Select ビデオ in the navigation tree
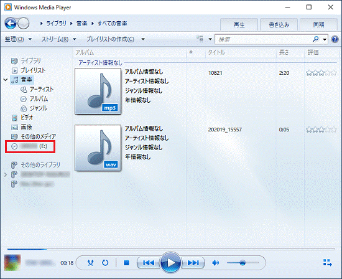 (27, 118)
